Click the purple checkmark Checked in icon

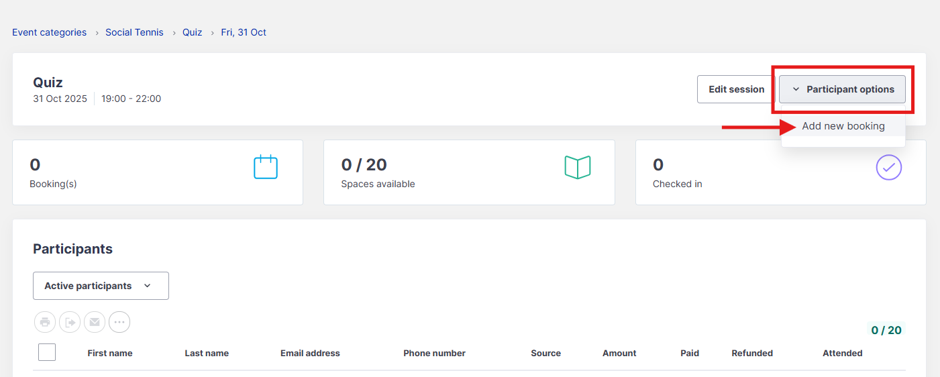889,167
